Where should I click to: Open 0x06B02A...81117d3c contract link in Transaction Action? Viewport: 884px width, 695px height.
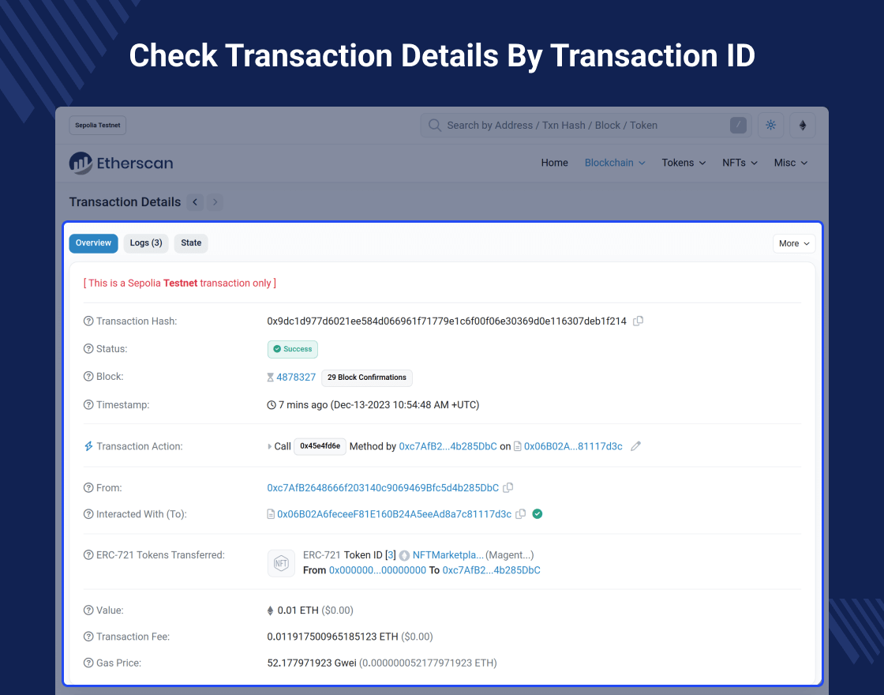click(573, 446)
